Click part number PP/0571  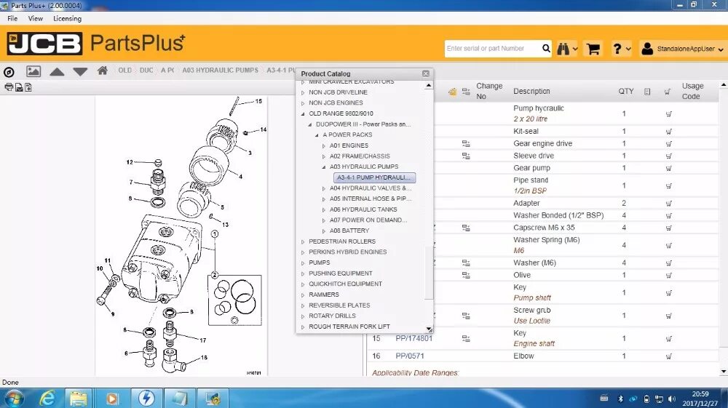[409, 356]
